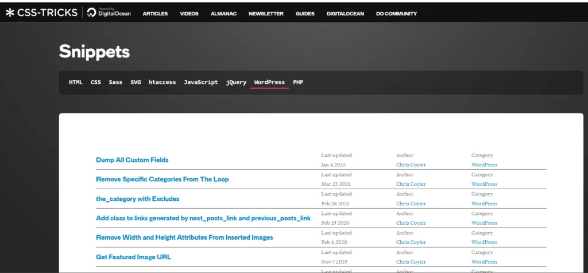Open Remove Specific Categories From The Loop
Image resolution: width=588 pixels, height=273 pixels.
pyautogui.click(x=163, y=180)
